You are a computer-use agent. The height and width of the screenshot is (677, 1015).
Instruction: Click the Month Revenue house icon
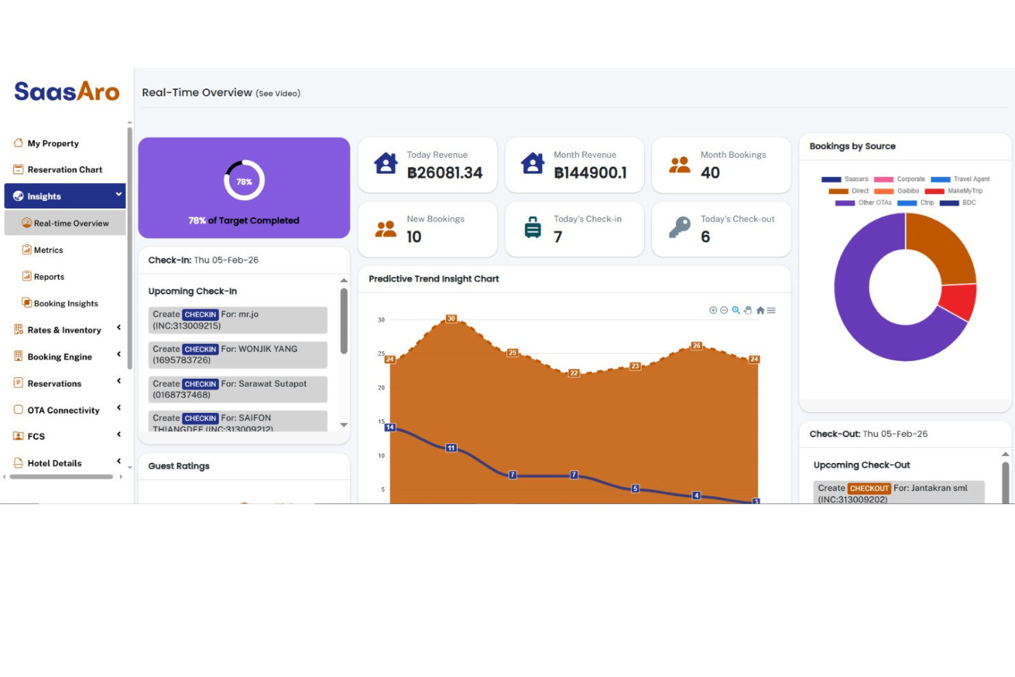[x=533, y=163]
